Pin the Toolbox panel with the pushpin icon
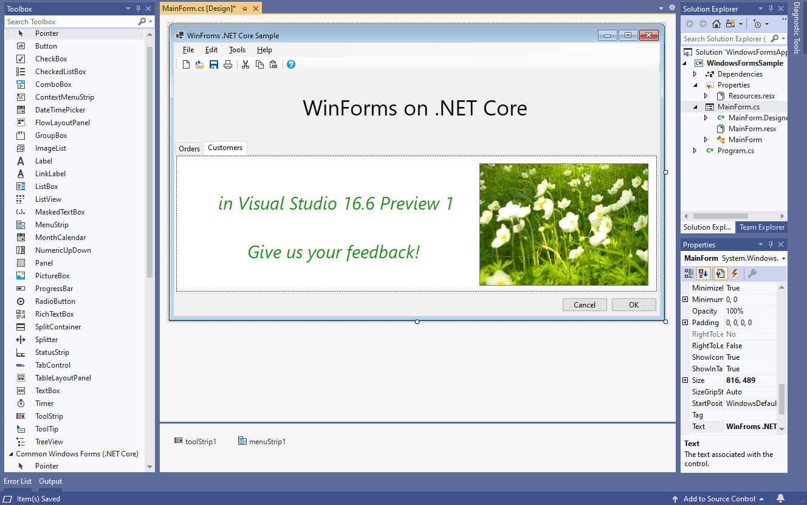This screenshot has height=505, width=807. coord(138,9)
